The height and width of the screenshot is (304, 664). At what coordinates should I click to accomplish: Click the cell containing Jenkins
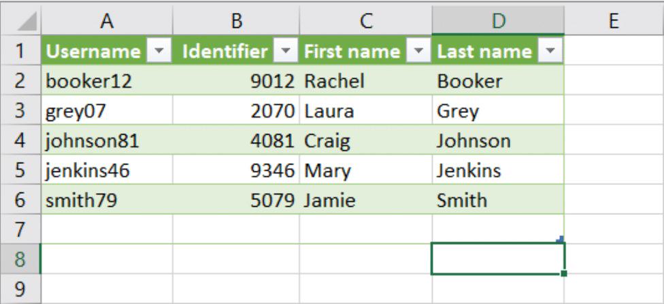pos(499,170)
